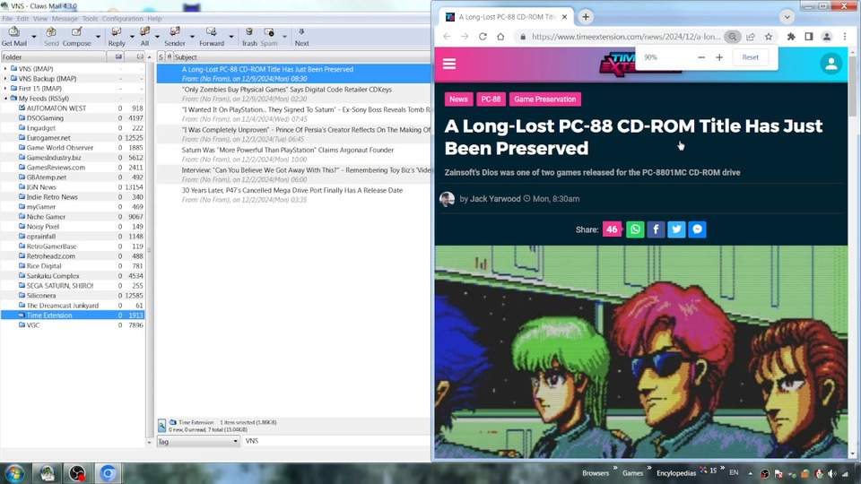861x484 pixels.
Task: Open a new browser tab
Action: click(x=586, y=17)
